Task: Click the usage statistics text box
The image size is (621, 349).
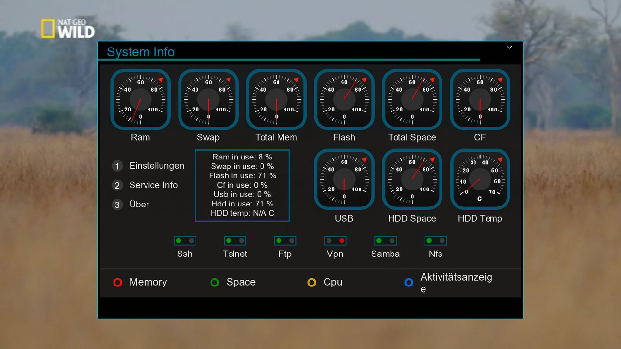Action: pyautogui.click(x=243, y=186)
